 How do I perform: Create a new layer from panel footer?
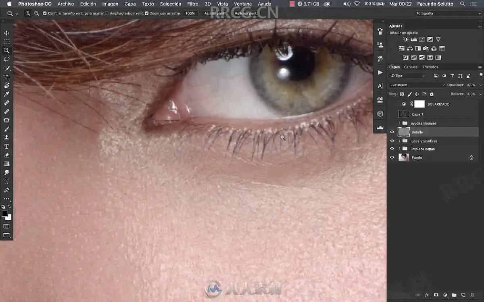coord(463,295)
